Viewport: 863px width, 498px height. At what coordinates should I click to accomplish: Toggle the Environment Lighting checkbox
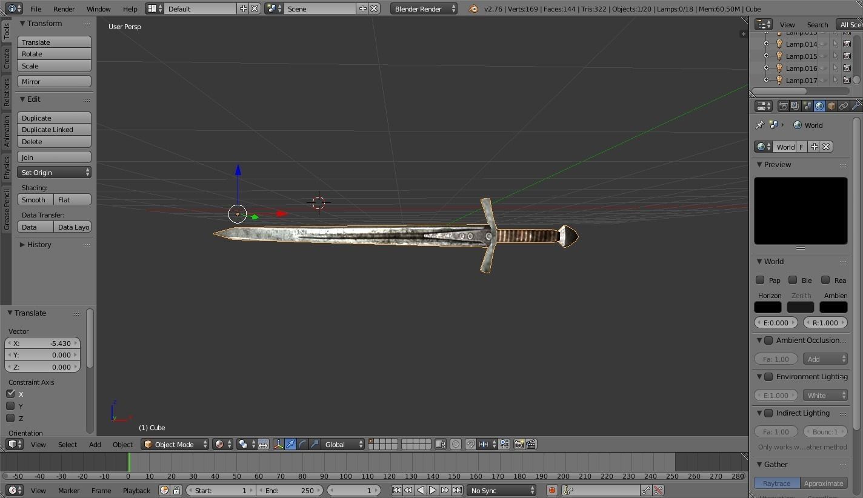768,377
